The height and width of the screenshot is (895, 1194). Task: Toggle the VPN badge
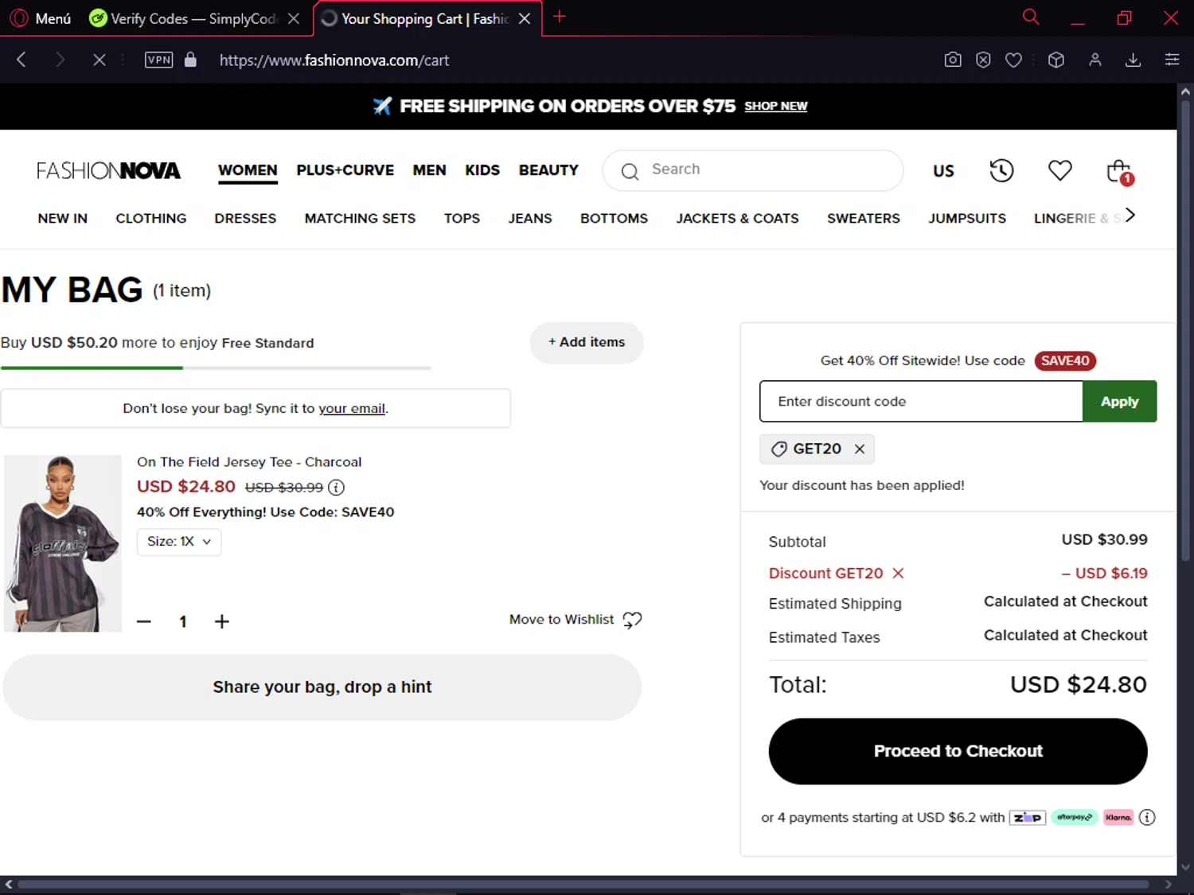tap(159, 60)
